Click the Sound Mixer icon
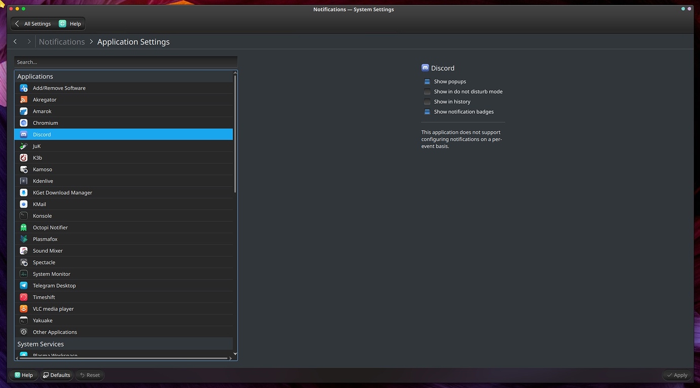This screenshot has width=700, height=388. (x=23, y=251)
